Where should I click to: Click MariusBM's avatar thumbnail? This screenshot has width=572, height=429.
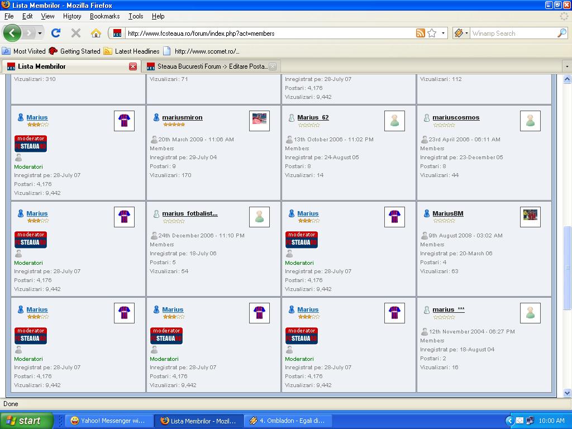pyautogui.click(x=530, y=217)
